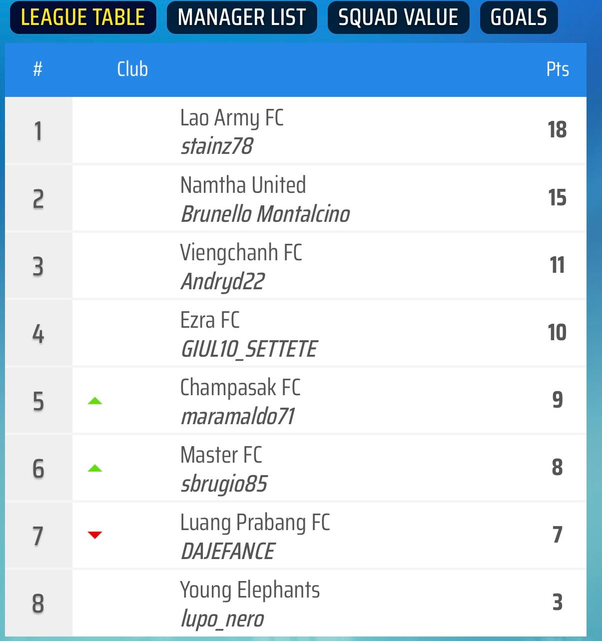Open the SQUAD VALUE tab

(x=398, y=17)
